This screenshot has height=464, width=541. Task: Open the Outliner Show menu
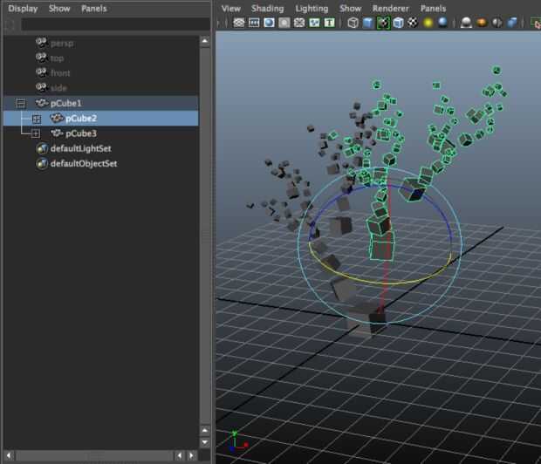(59, 9)
